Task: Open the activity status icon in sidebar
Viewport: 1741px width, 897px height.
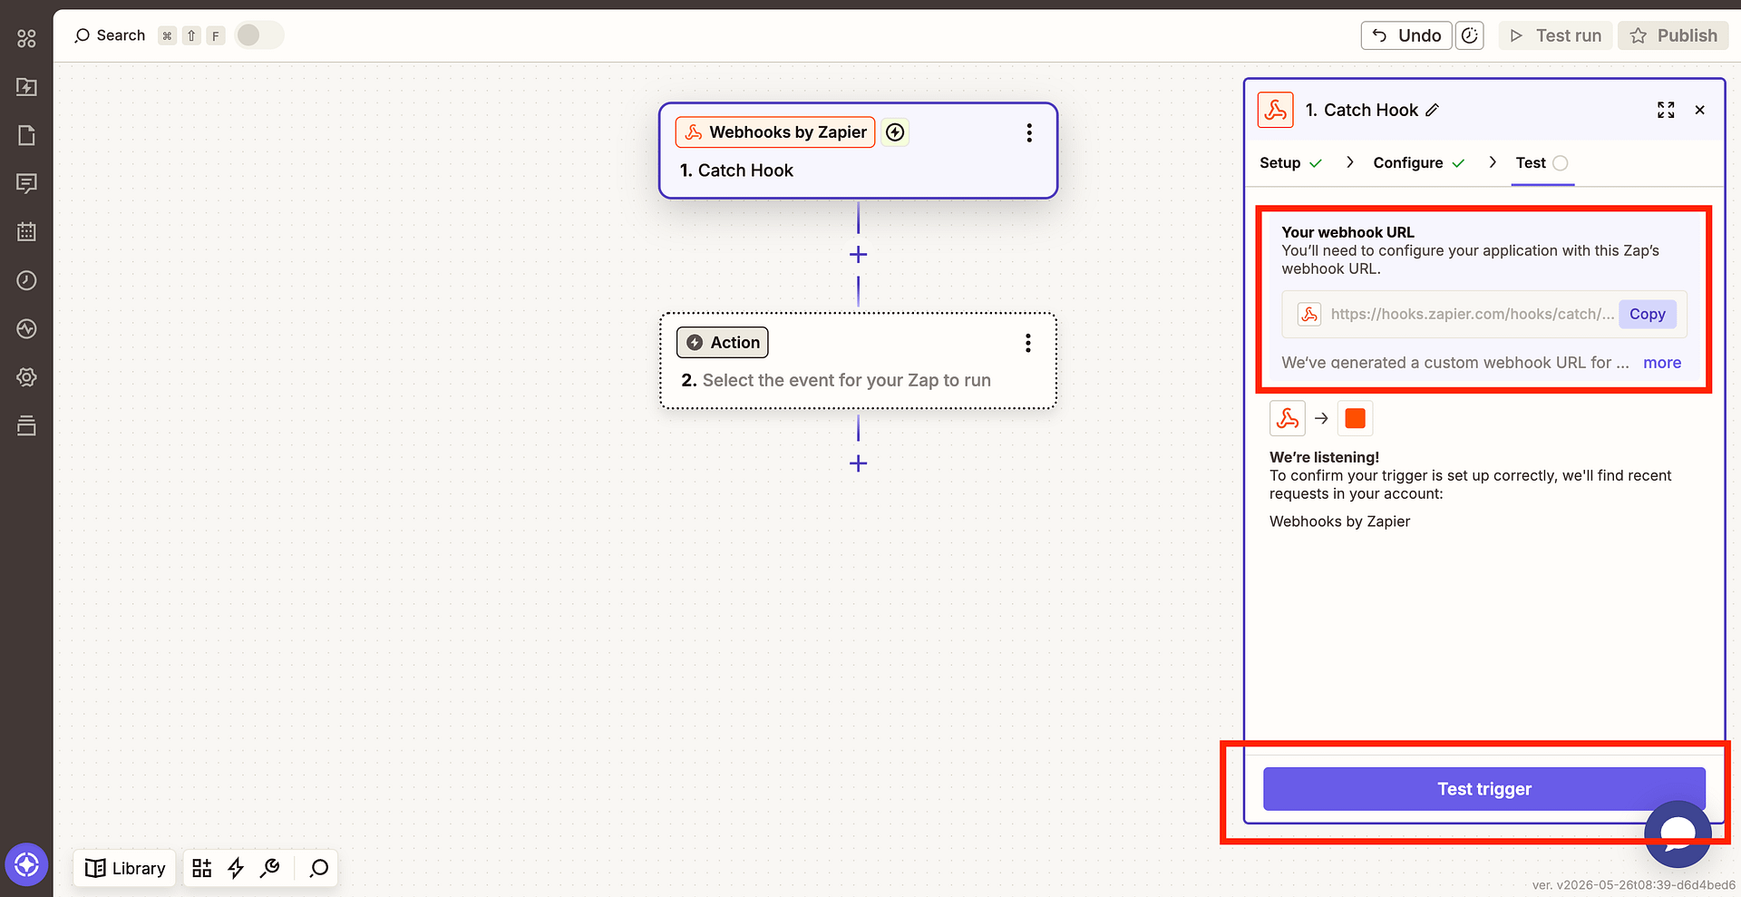Action: [x=26, y=328]
